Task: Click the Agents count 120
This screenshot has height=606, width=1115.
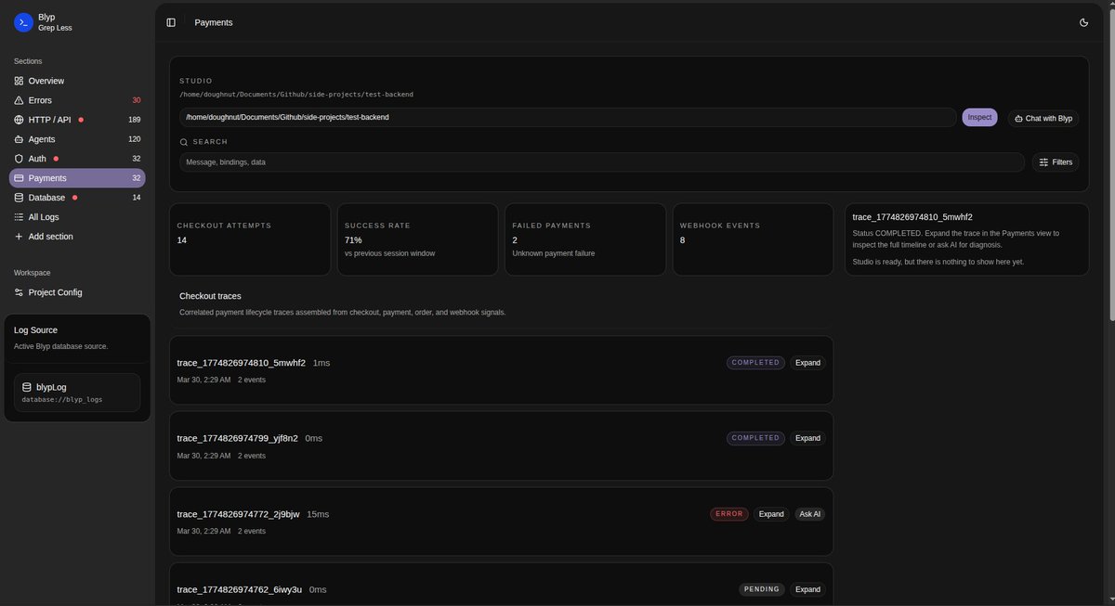Action: [x=135, y=139]
